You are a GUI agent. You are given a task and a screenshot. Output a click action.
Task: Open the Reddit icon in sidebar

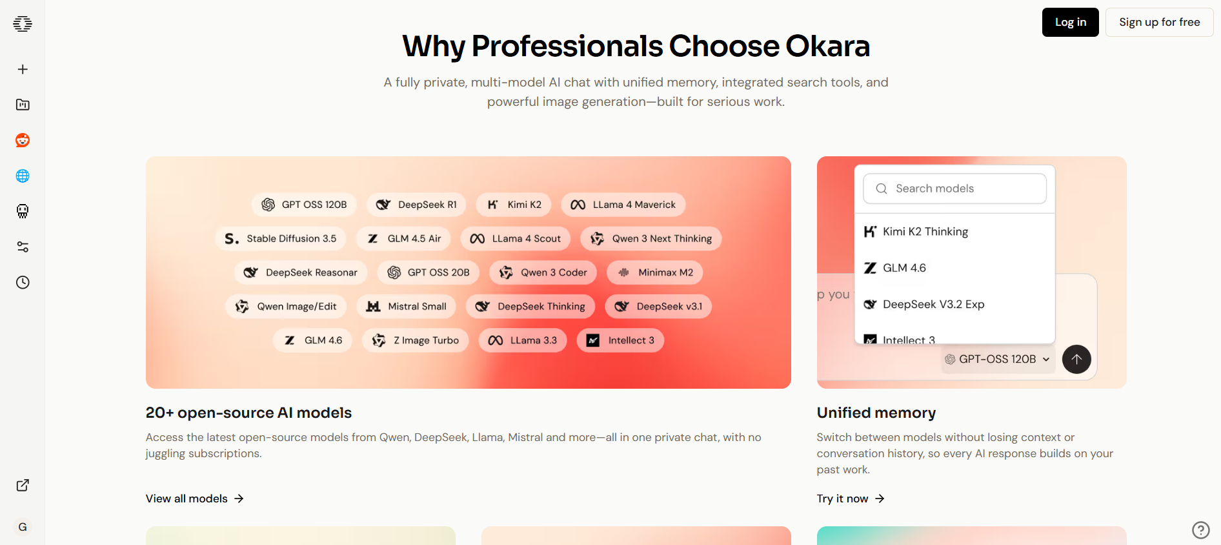click(x=23, y=140)
